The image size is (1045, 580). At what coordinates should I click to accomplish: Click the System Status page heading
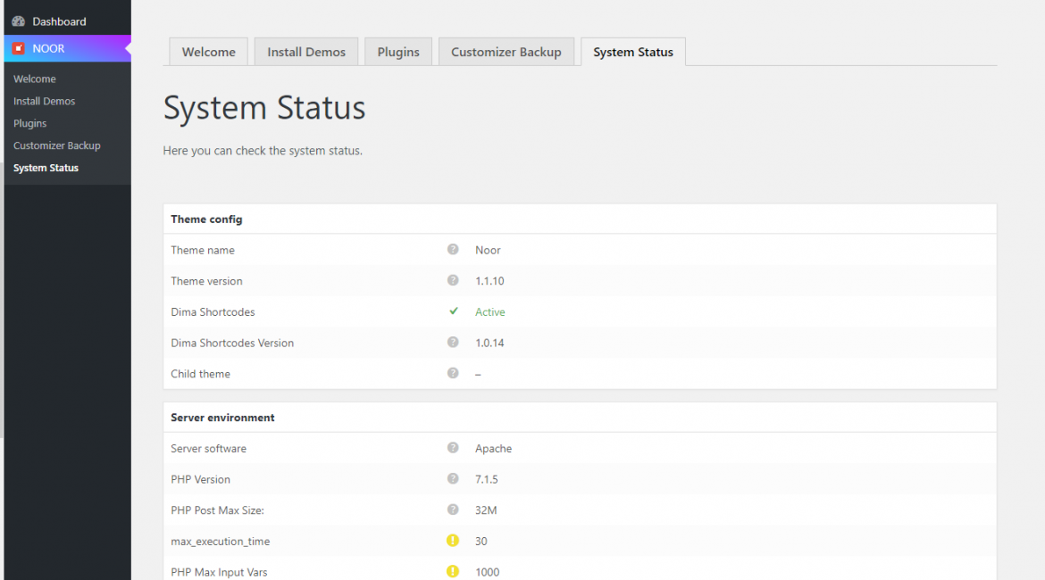point(263,107)
